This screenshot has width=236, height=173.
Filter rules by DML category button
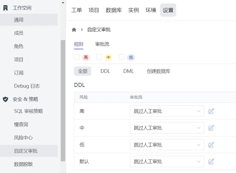click(x=128, y=71)
